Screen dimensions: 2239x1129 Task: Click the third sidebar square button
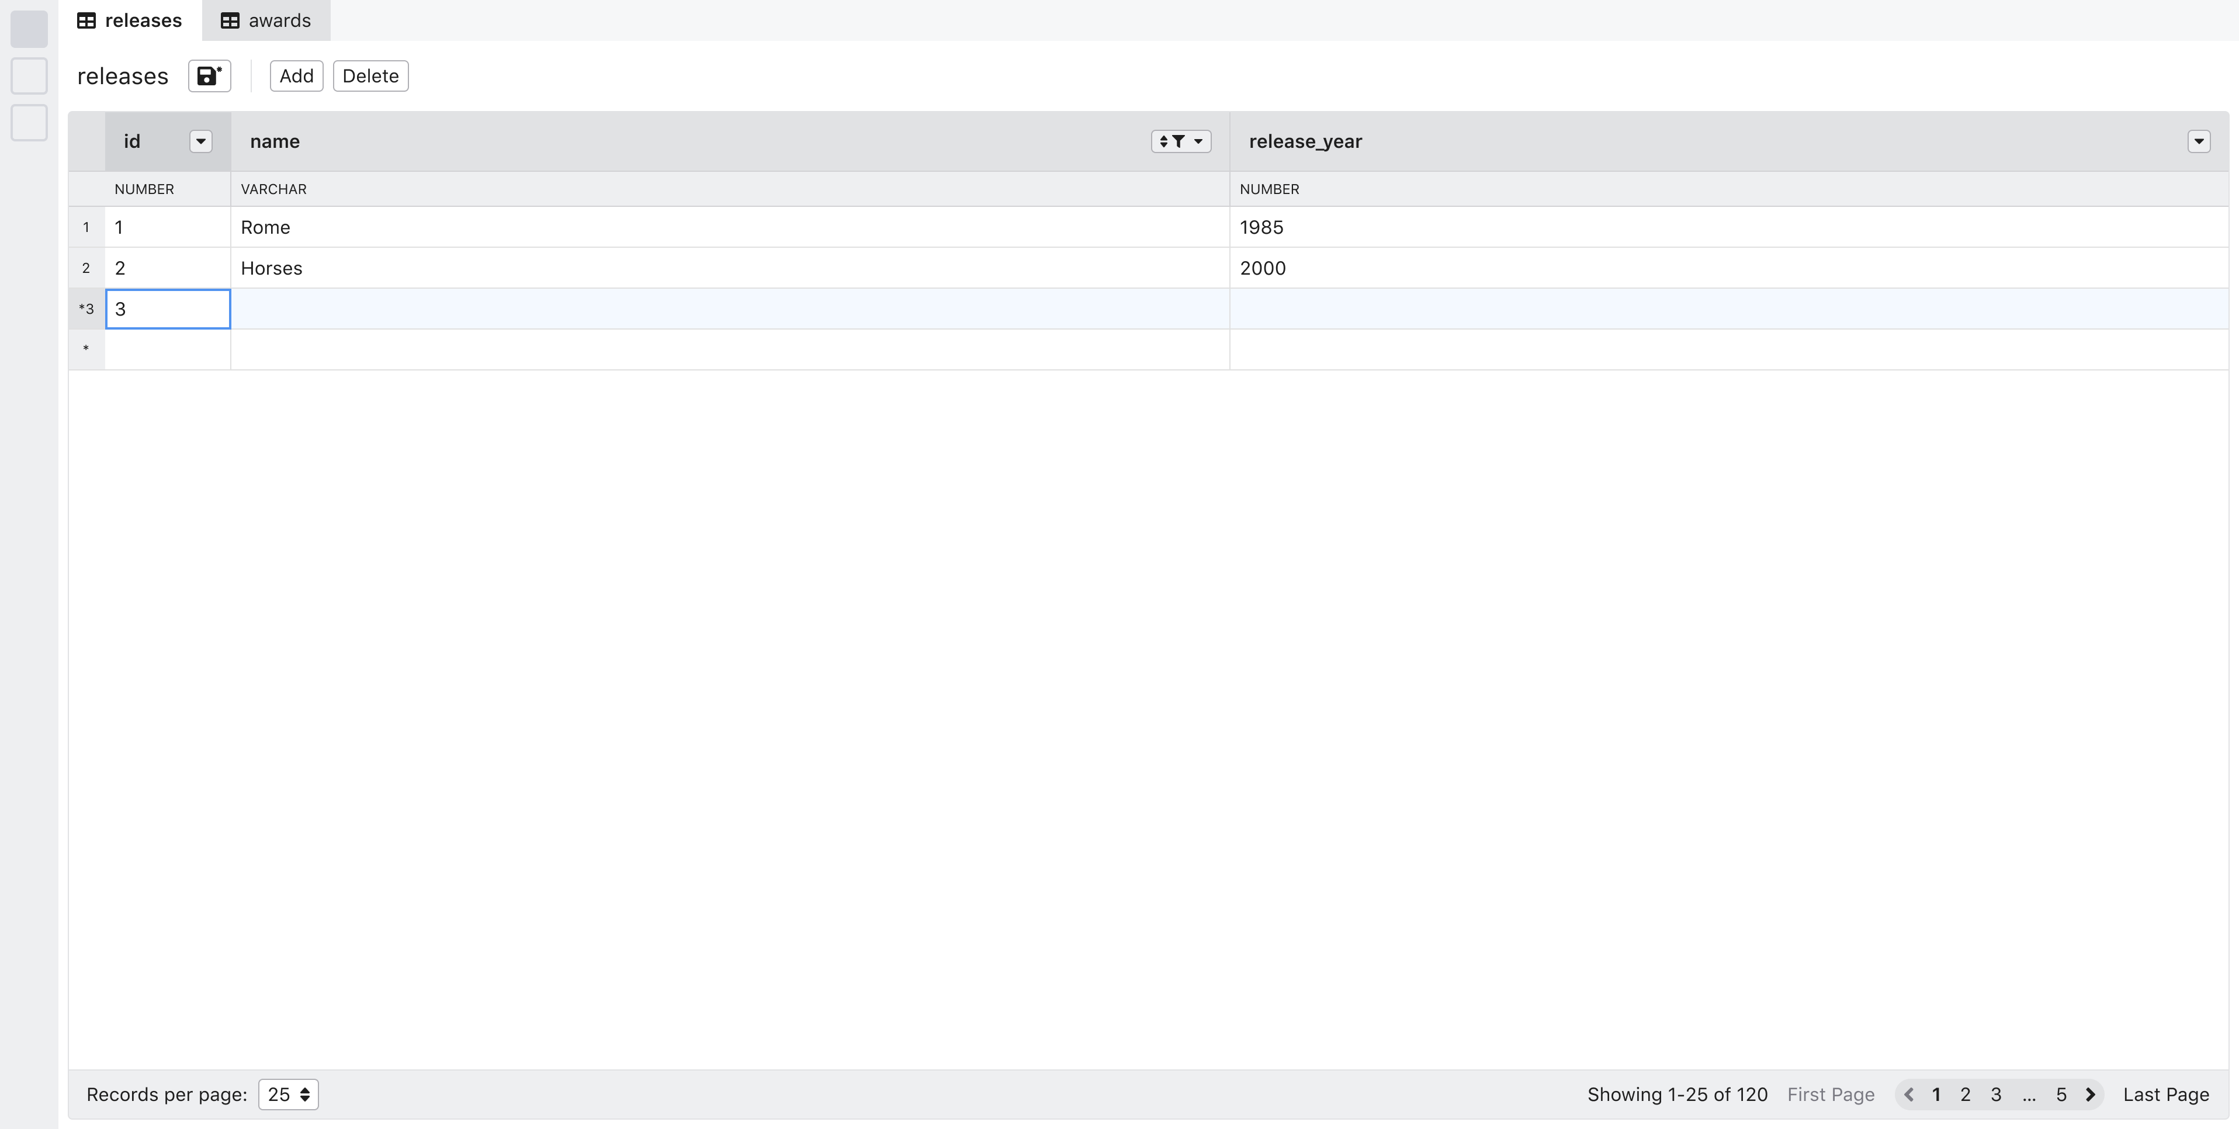29,123
